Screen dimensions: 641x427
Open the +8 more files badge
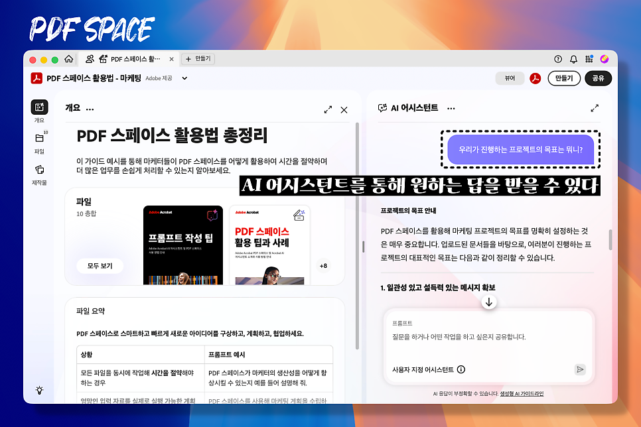(x=323, y=266)
